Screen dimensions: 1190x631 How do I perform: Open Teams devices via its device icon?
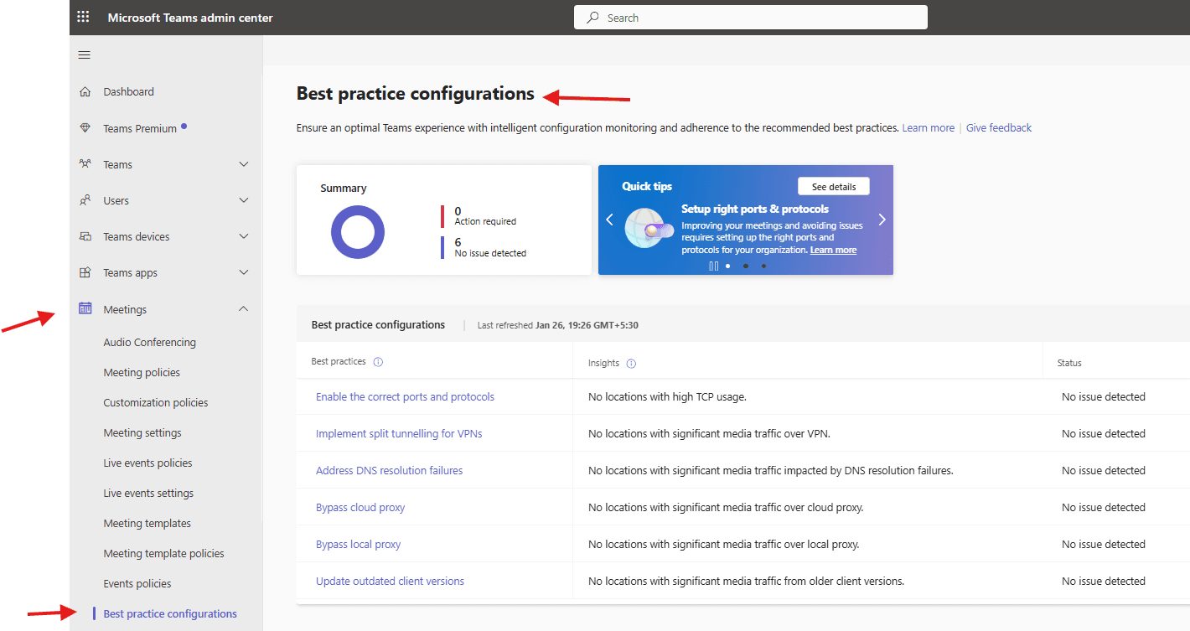[85, 236]
